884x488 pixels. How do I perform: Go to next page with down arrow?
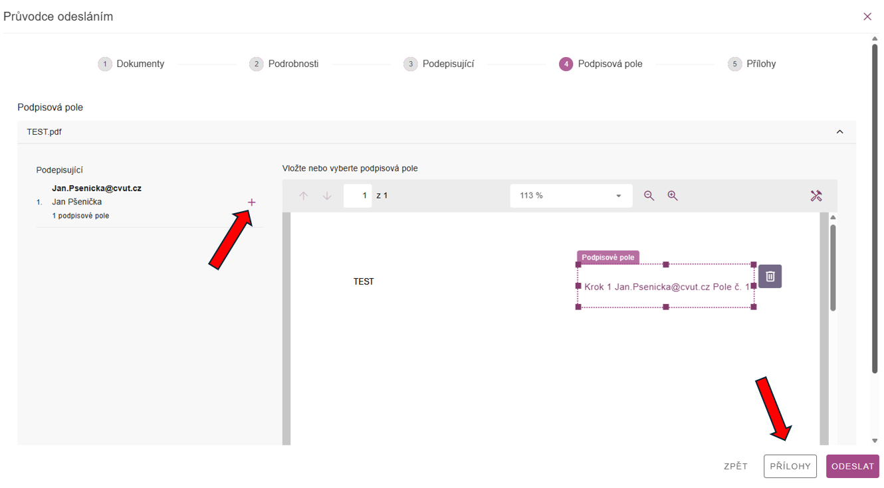coord(327,196)
